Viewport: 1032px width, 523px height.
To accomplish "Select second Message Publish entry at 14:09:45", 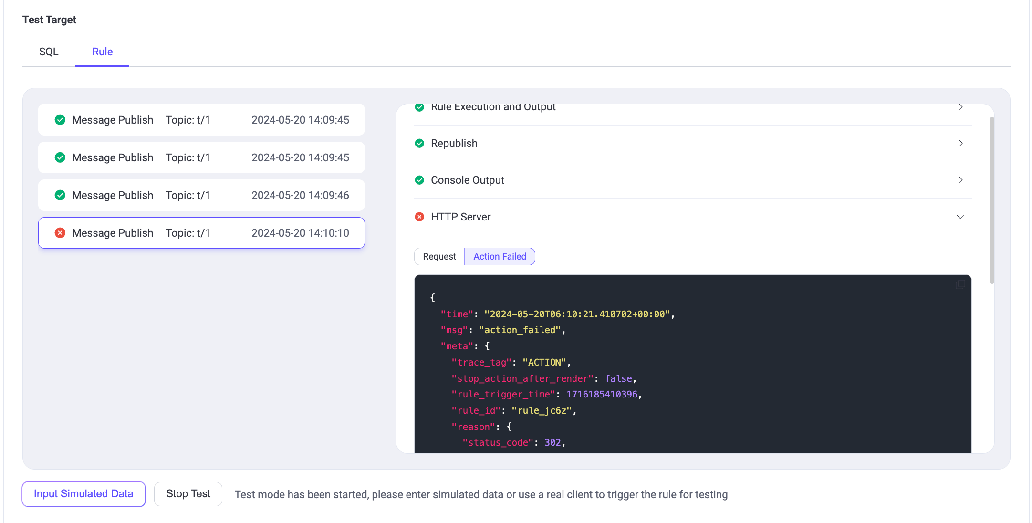I will click(x=201, y=157).
